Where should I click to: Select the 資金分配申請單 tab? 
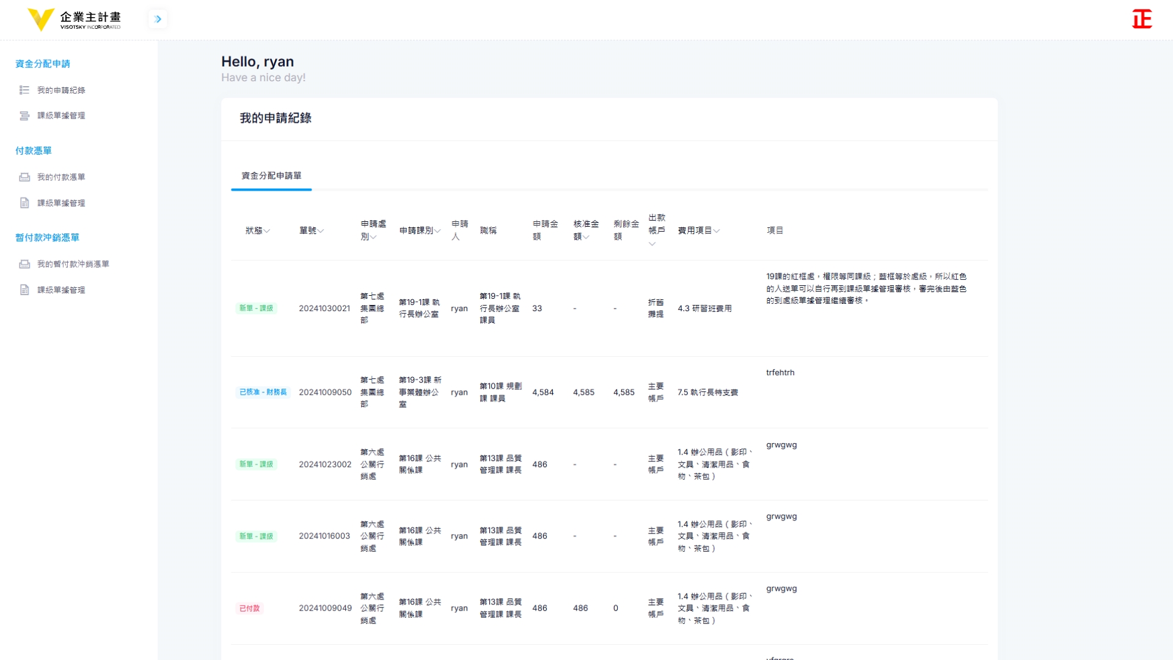pyautogui.click(x=271, y=176)
